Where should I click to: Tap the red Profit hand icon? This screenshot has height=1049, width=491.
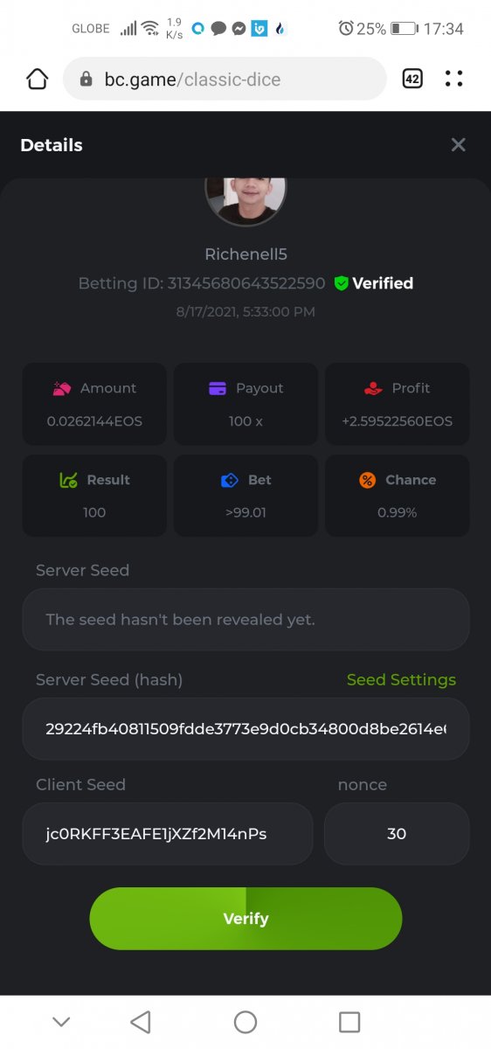374,388
